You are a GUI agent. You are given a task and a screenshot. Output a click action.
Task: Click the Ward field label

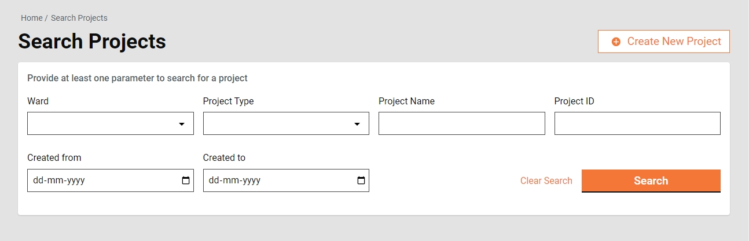point(38,101)
